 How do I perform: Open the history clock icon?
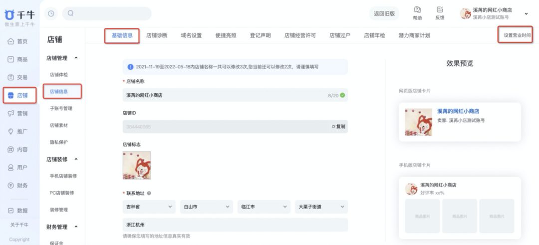(x=51, y=13)
